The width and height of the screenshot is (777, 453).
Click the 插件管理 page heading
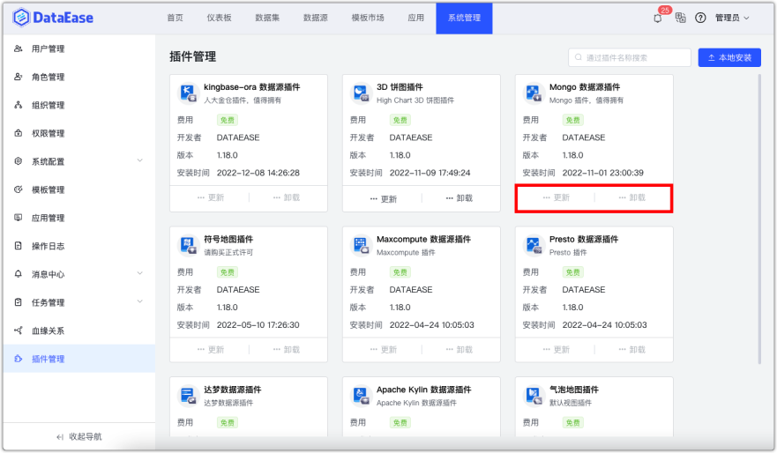click(193, 56)
